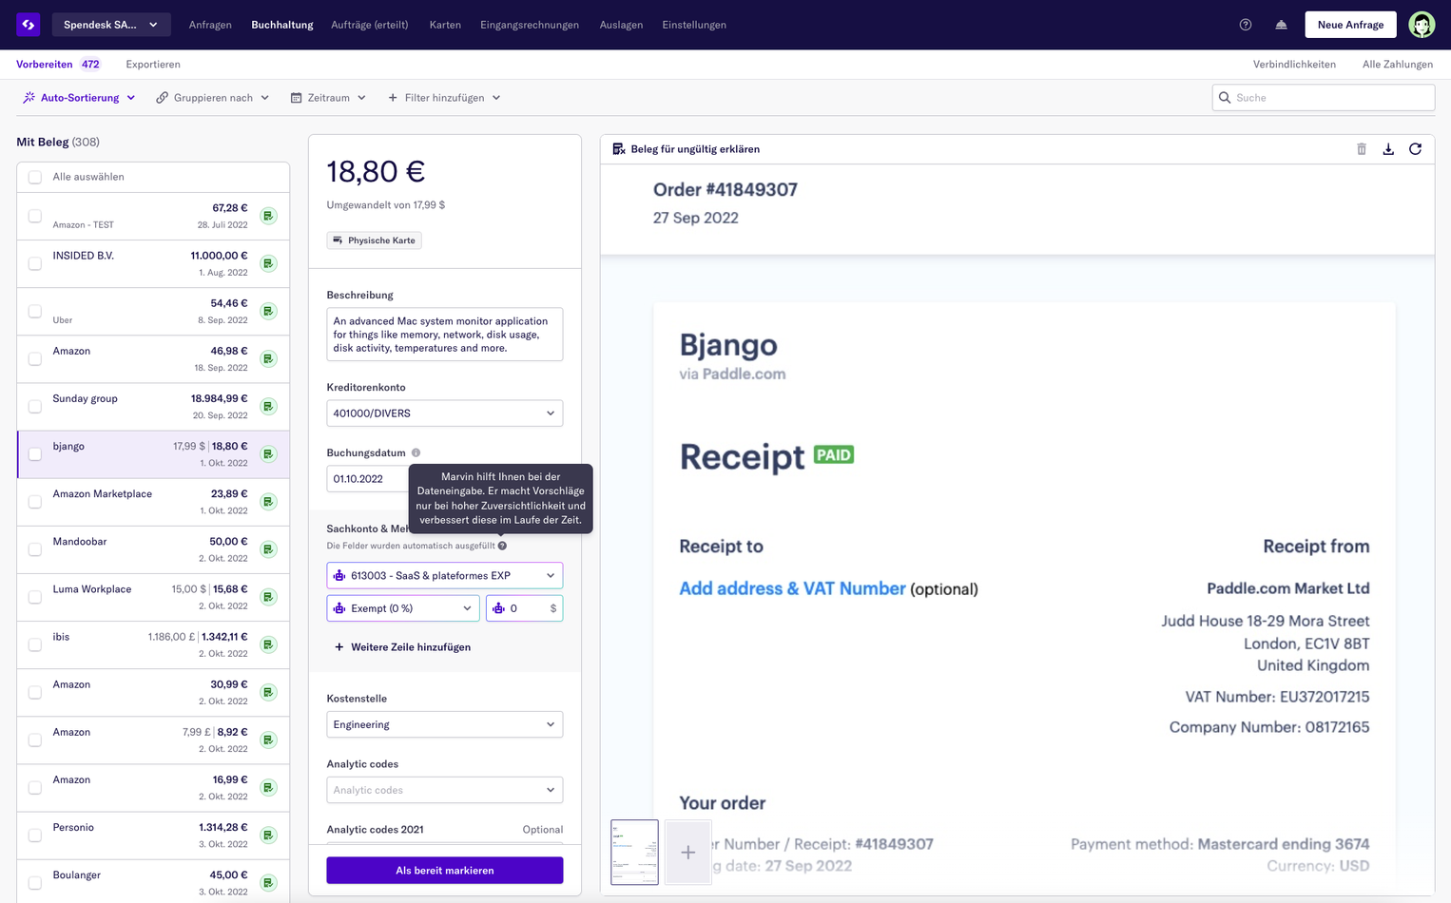Viewport: 1451px width, 903px height.
Task: Click the receipt status icon for bjango
Action: pyautogui.click(x=269, y=453)
